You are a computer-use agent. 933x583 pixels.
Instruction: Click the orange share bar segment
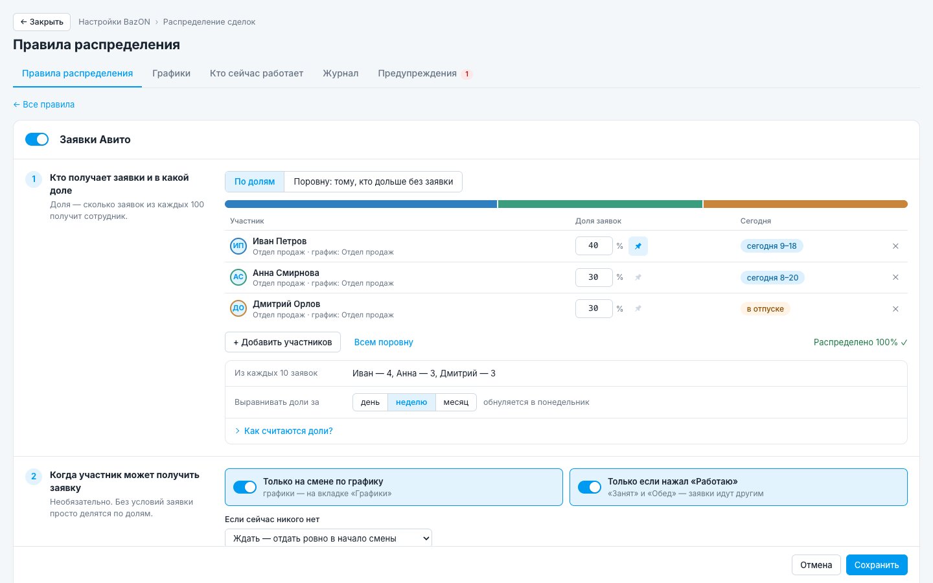(x=805, y=204)
